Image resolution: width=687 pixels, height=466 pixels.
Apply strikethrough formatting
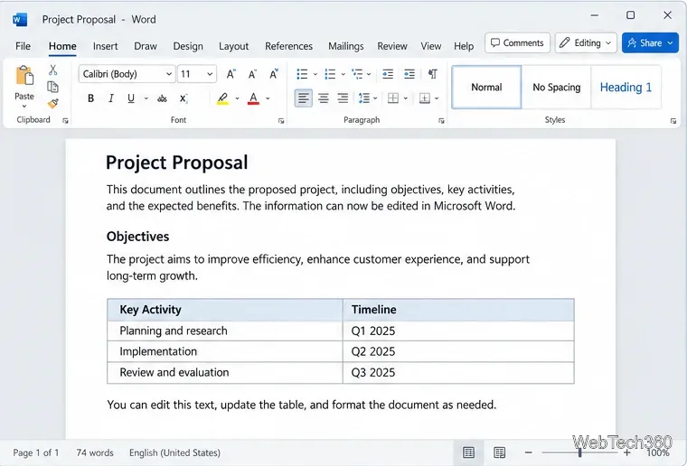click(x=162, y=98)
